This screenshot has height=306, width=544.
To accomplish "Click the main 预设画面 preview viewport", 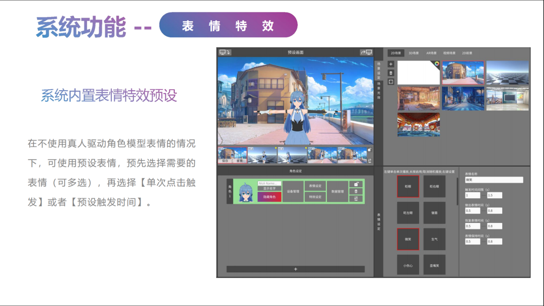I will pos(296,101).
